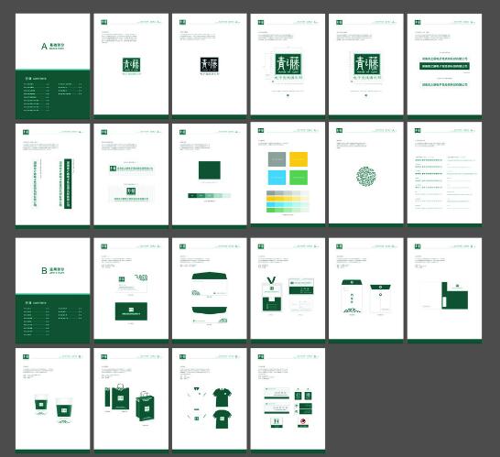Screen dimensions: 500x457
Task: Click the green tint gradient bar
Action: click(x=209, y=195)
